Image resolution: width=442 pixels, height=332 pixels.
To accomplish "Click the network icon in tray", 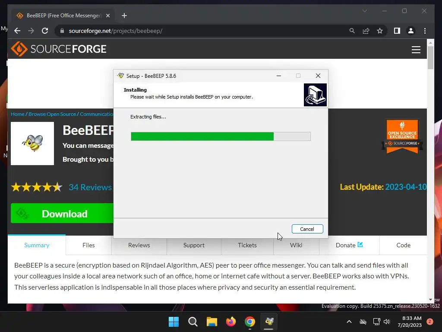I will [376, 322].
